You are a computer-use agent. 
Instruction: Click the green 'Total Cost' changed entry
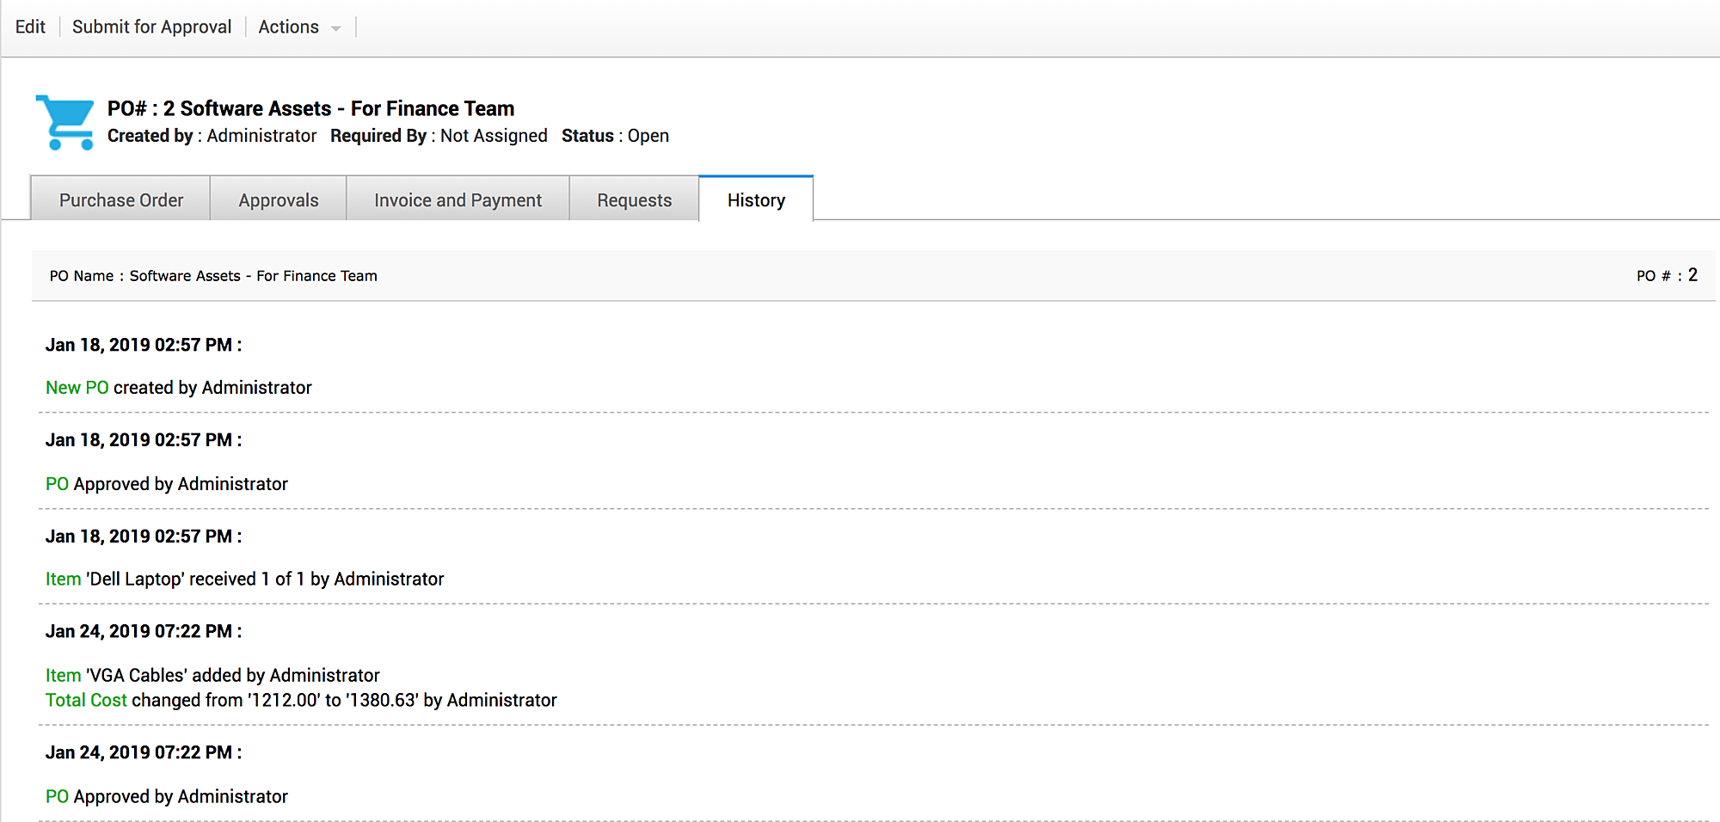click(x=86, y=700)
